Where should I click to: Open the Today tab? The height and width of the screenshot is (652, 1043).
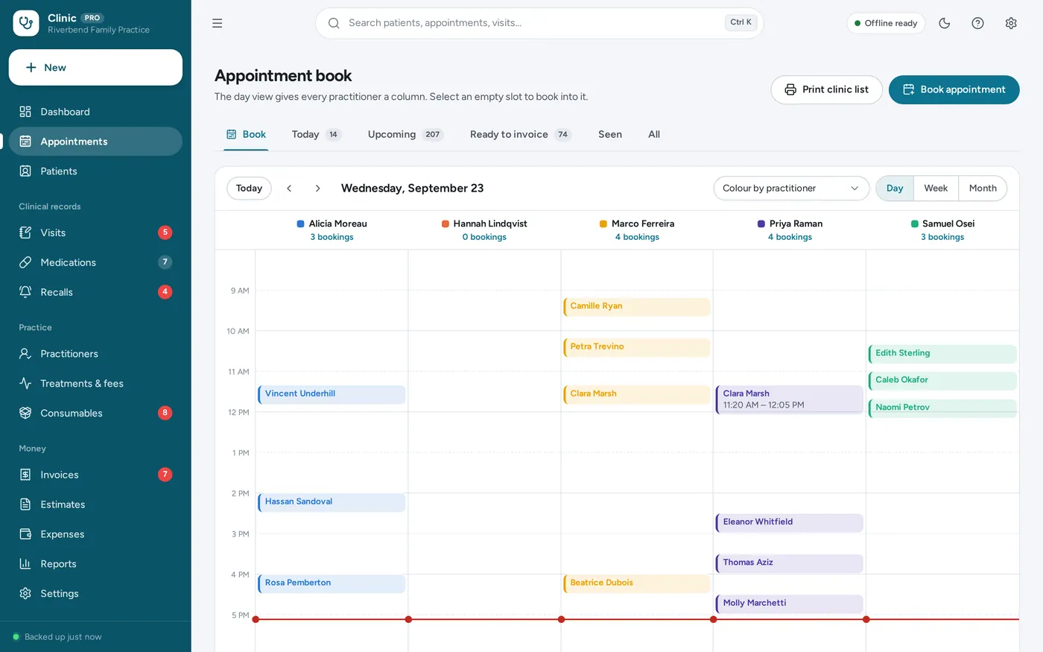[x=316, y=135]
